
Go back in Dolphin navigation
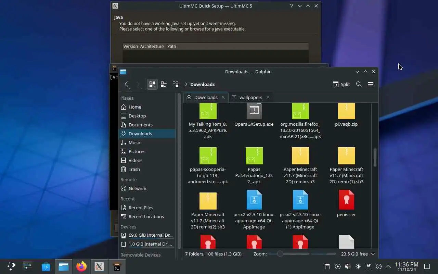(x=127, y=84)
